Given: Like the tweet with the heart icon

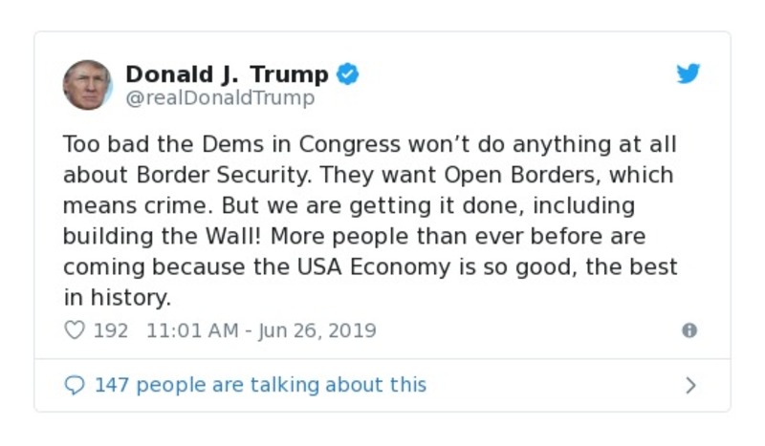Looking at the screenshot, I should [74, 331].
